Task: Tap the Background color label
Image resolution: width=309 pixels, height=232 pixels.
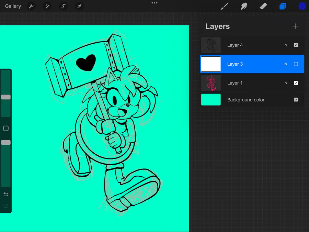Action: click(246, 100)
